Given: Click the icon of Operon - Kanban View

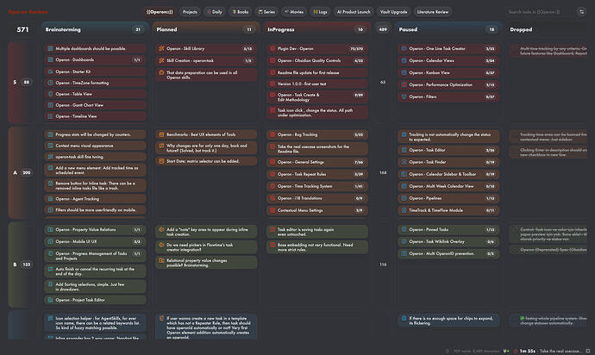Looking at the screenshot, I should [x=404, y=72].
